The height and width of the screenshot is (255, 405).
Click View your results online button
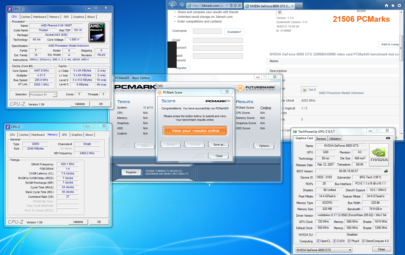pyautogui.click(x=195, y=131)
